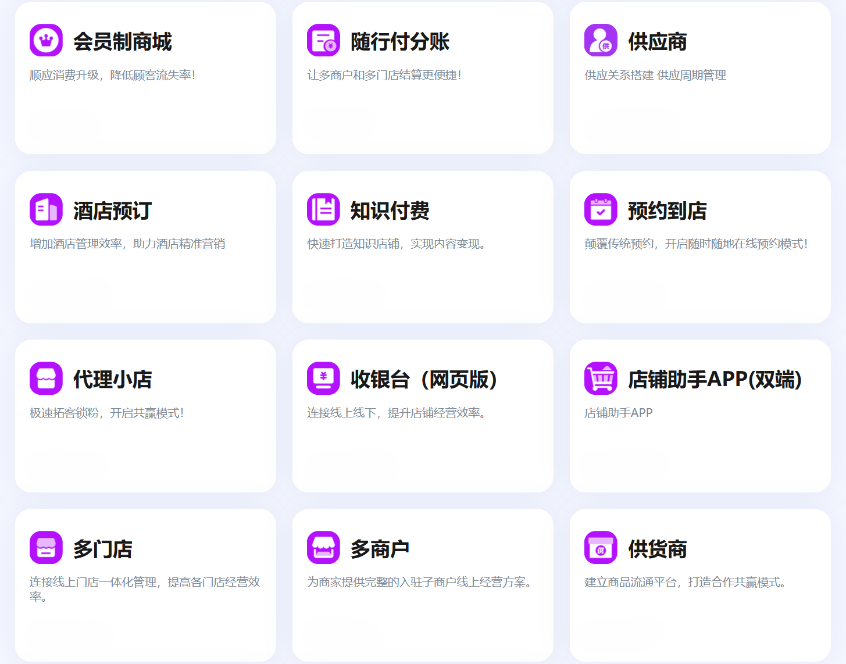Click the 代理小店 storefront icon
This screenshot has width=846, height=664.
[46, 379]
